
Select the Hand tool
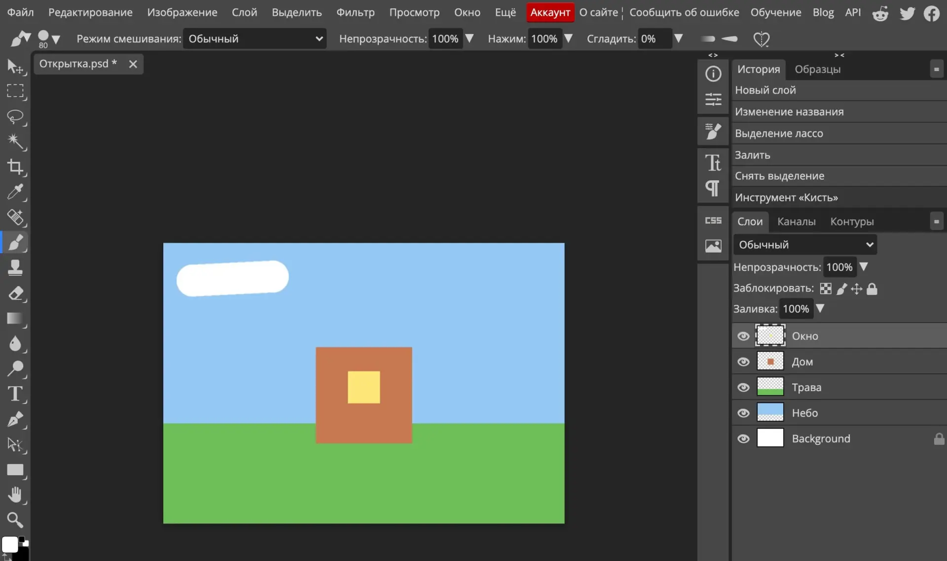[x=15, y=495]
